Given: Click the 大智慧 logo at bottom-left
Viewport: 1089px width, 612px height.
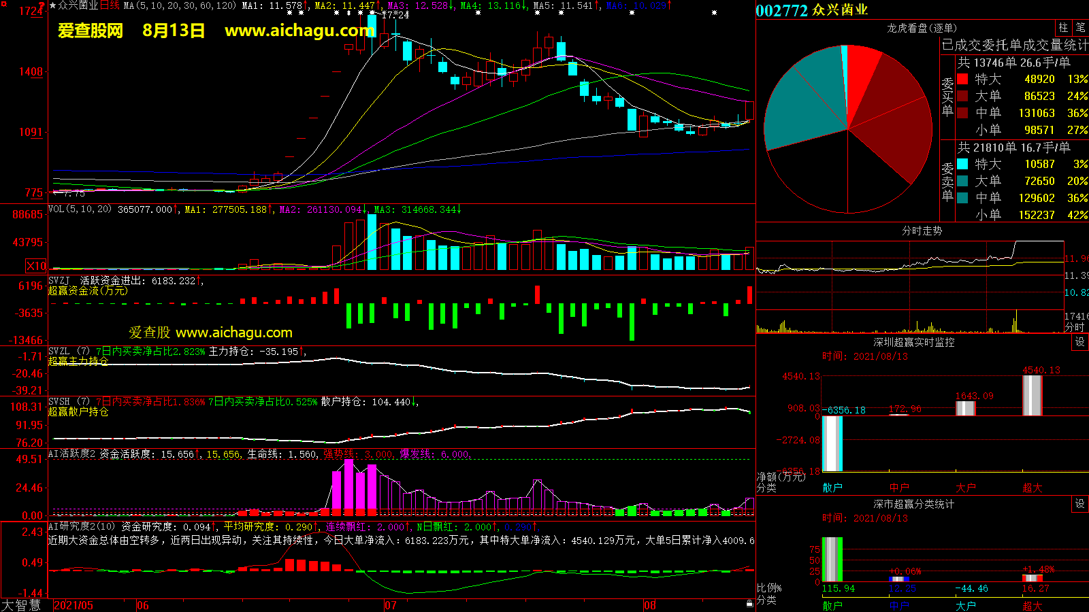Looking at the screenshot, I should pos(22,605).
